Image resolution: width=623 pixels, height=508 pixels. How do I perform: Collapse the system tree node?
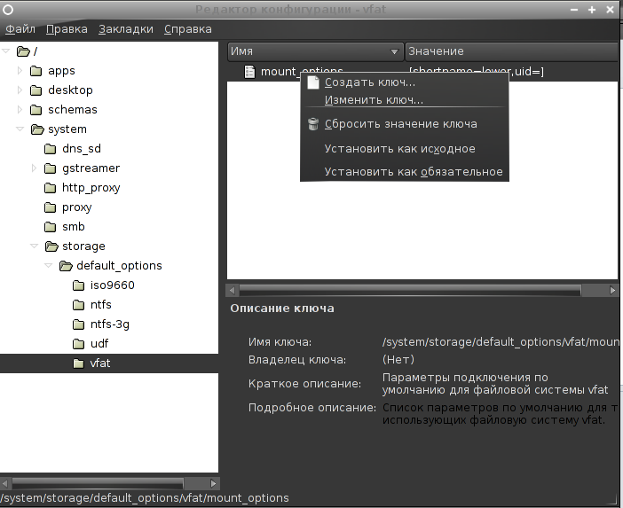coord(20,129)
